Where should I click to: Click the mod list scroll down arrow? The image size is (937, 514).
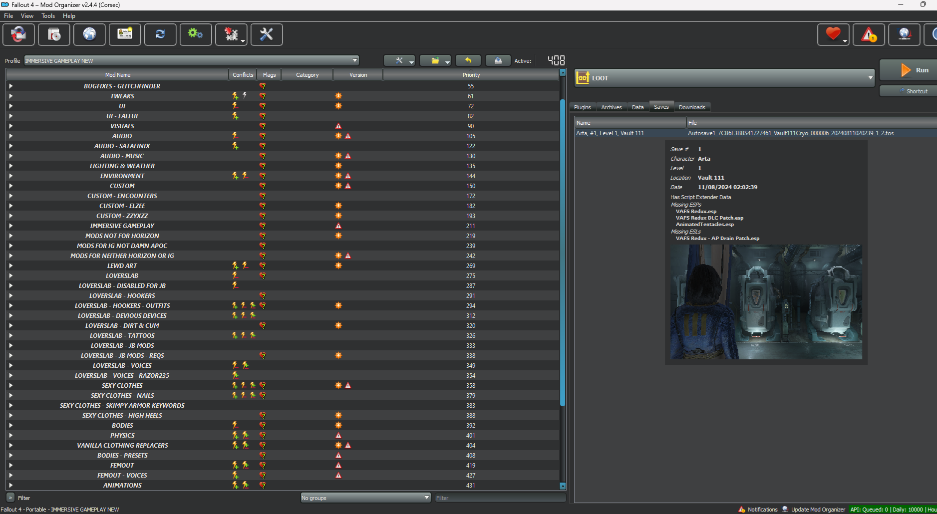coord(563,486)
